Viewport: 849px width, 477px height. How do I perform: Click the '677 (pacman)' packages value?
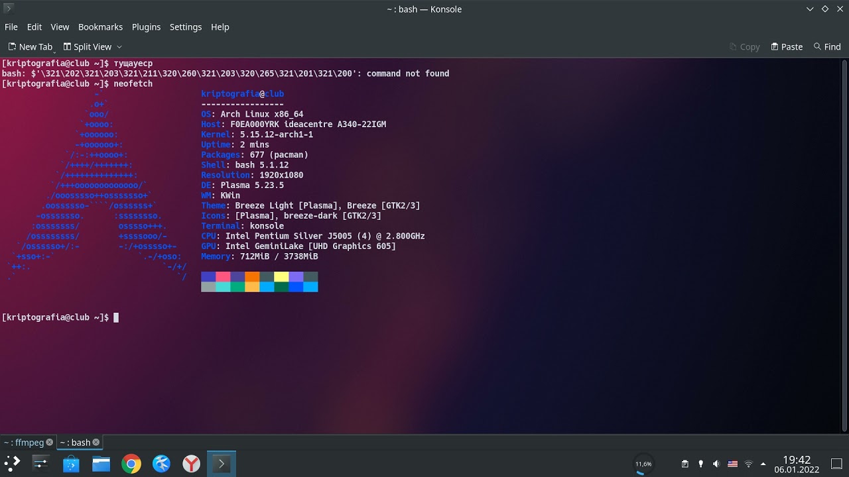pos(279,155)
